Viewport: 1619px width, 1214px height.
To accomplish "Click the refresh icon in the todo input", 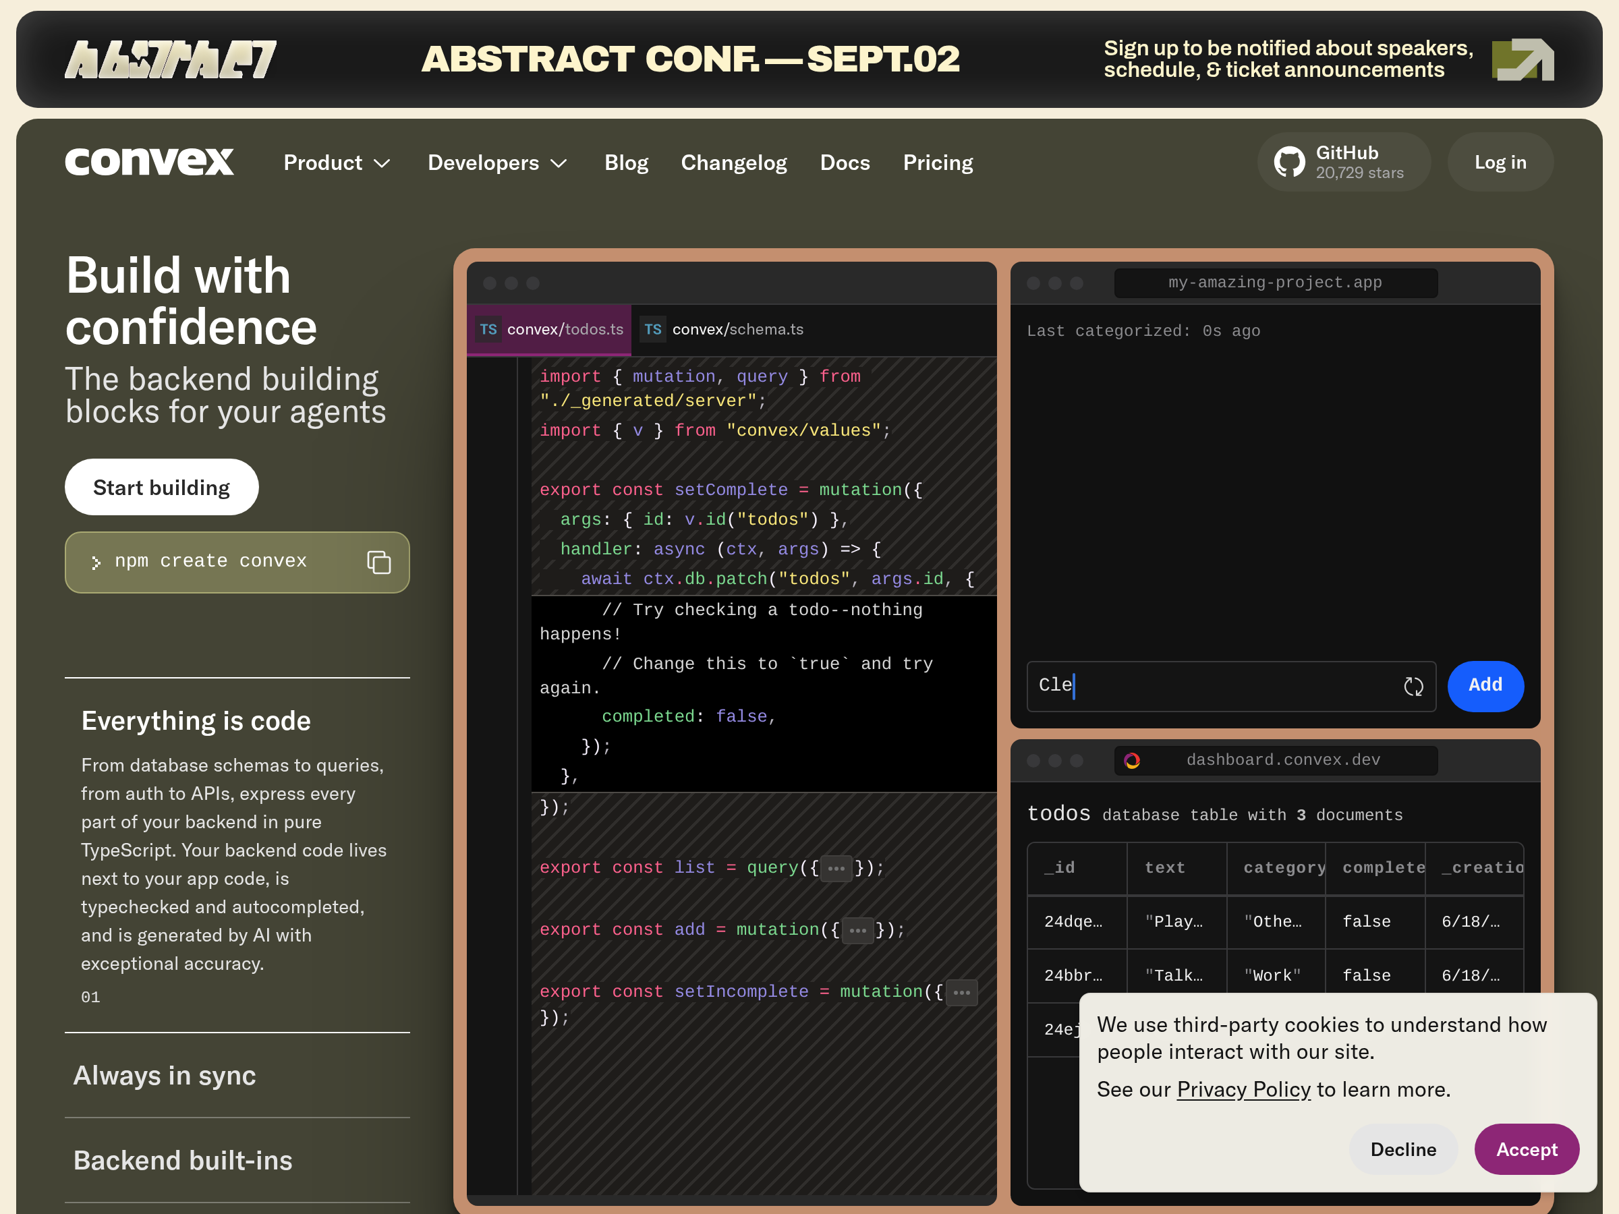I will pos(1413,686).
